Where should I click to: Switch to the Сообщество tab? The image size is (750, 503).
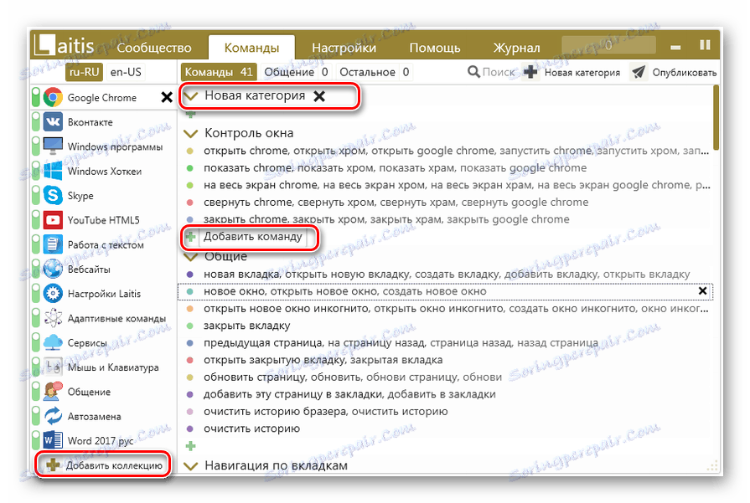pyautogui.click(x=154, y=48)
